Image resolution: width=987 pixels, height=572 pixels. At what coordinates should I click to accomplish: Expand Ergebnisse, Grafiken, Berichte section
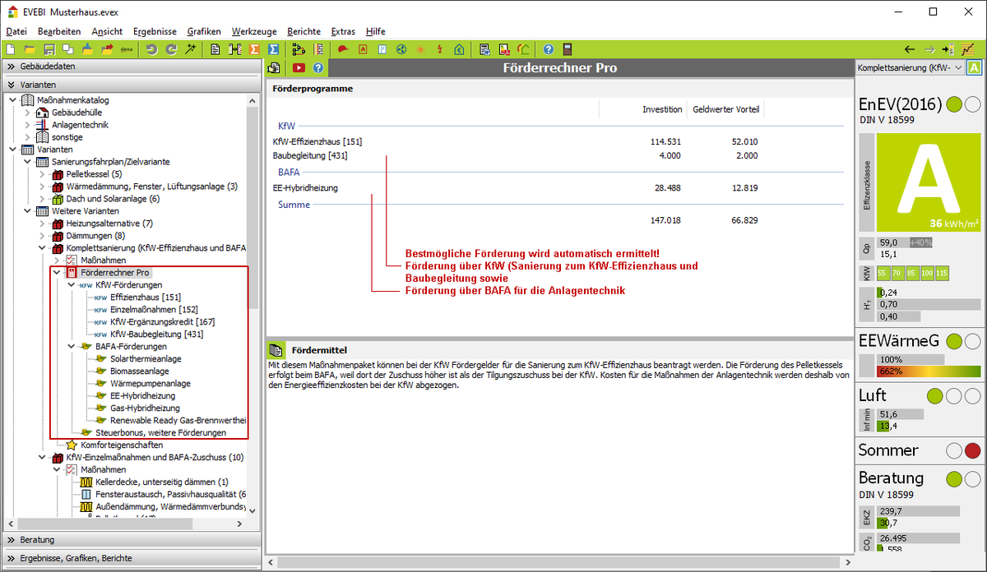[x=131, y=558]
